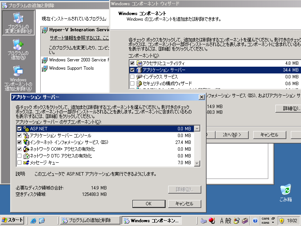This screenshot has width=301, height=226.
Task: Click the subcomponent list scroll up arrow
Action: [197, 128]
